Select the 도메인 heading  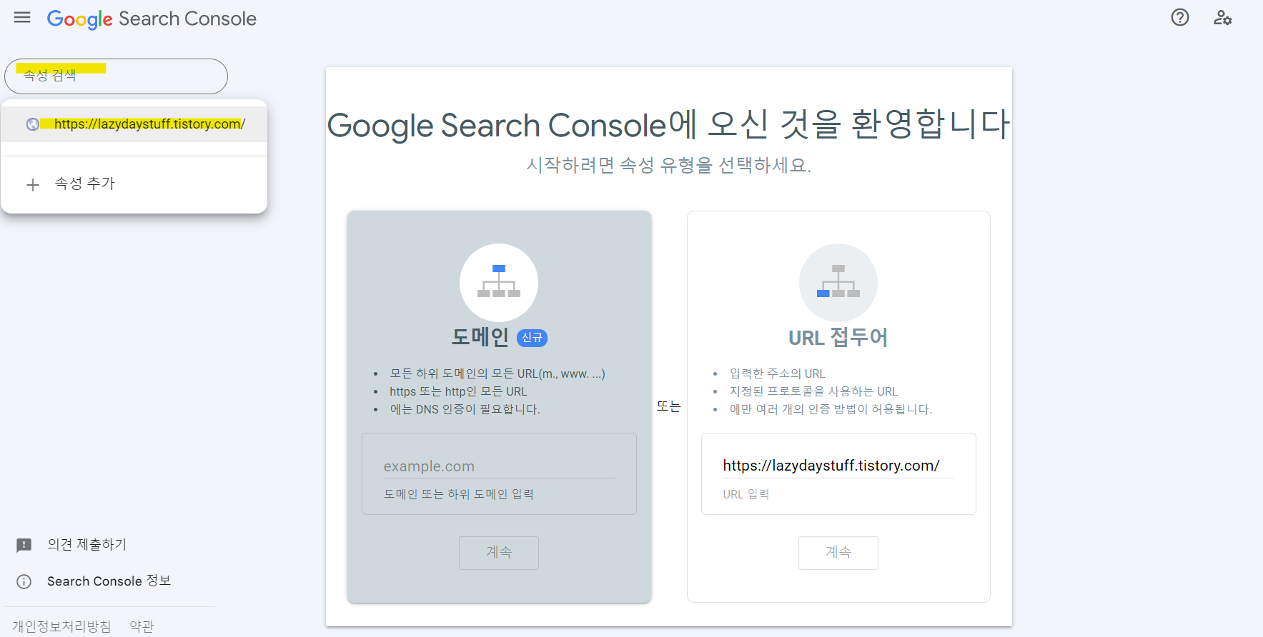480,337
